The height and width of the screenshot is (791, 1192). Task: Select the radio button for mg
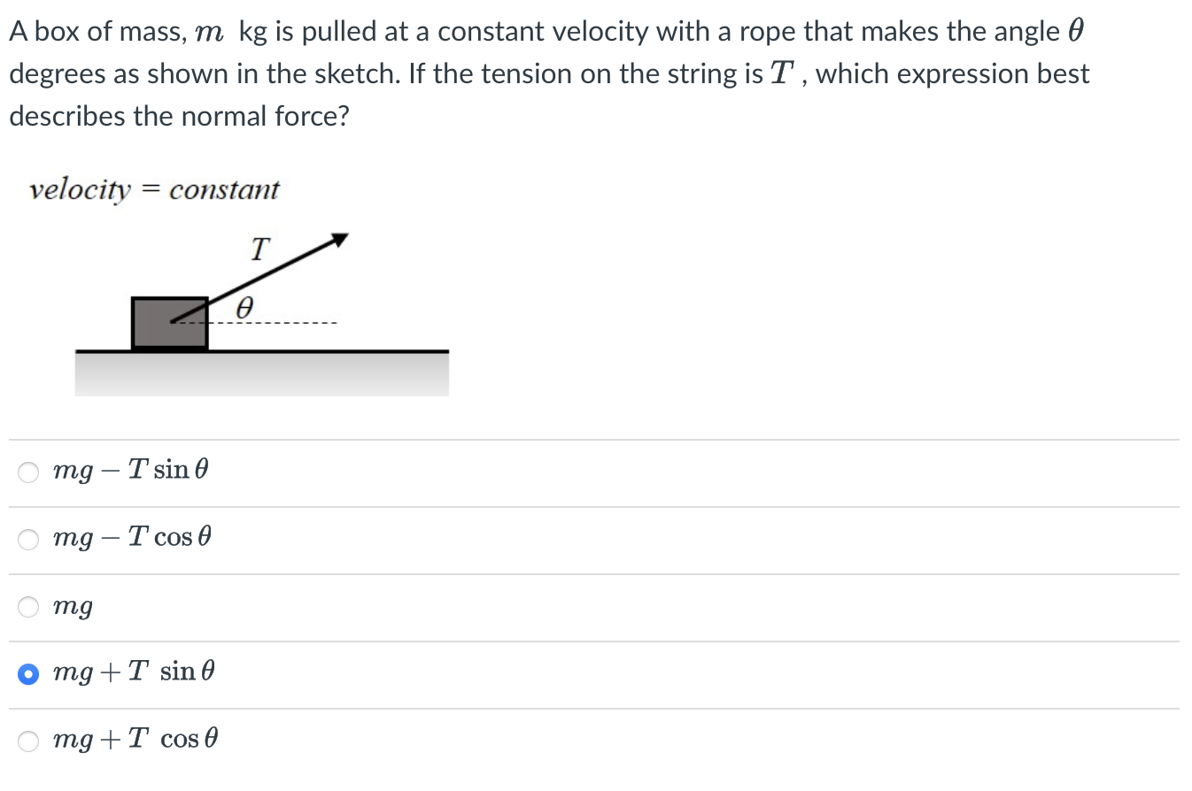click(x=27, y=607)
